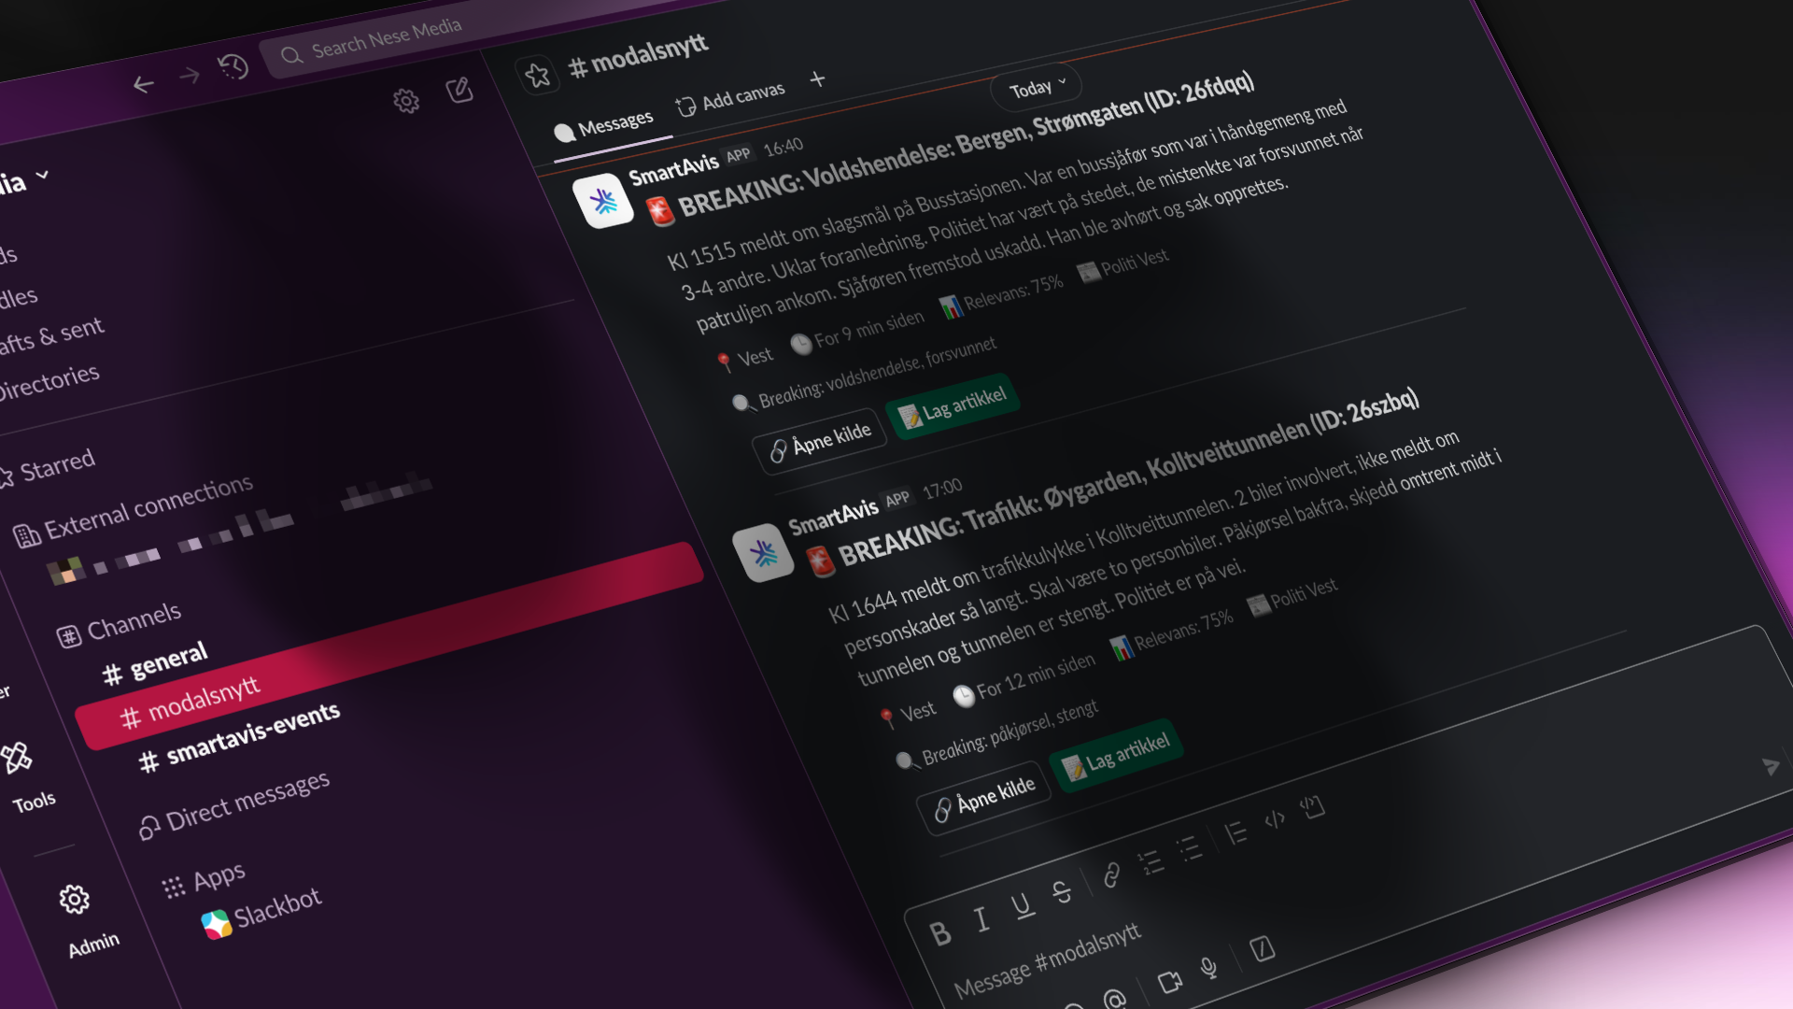Viewport: 1793px width, 1009px height.
Task: Toggle italic formatting in composer
Action: tap(981, 919)
